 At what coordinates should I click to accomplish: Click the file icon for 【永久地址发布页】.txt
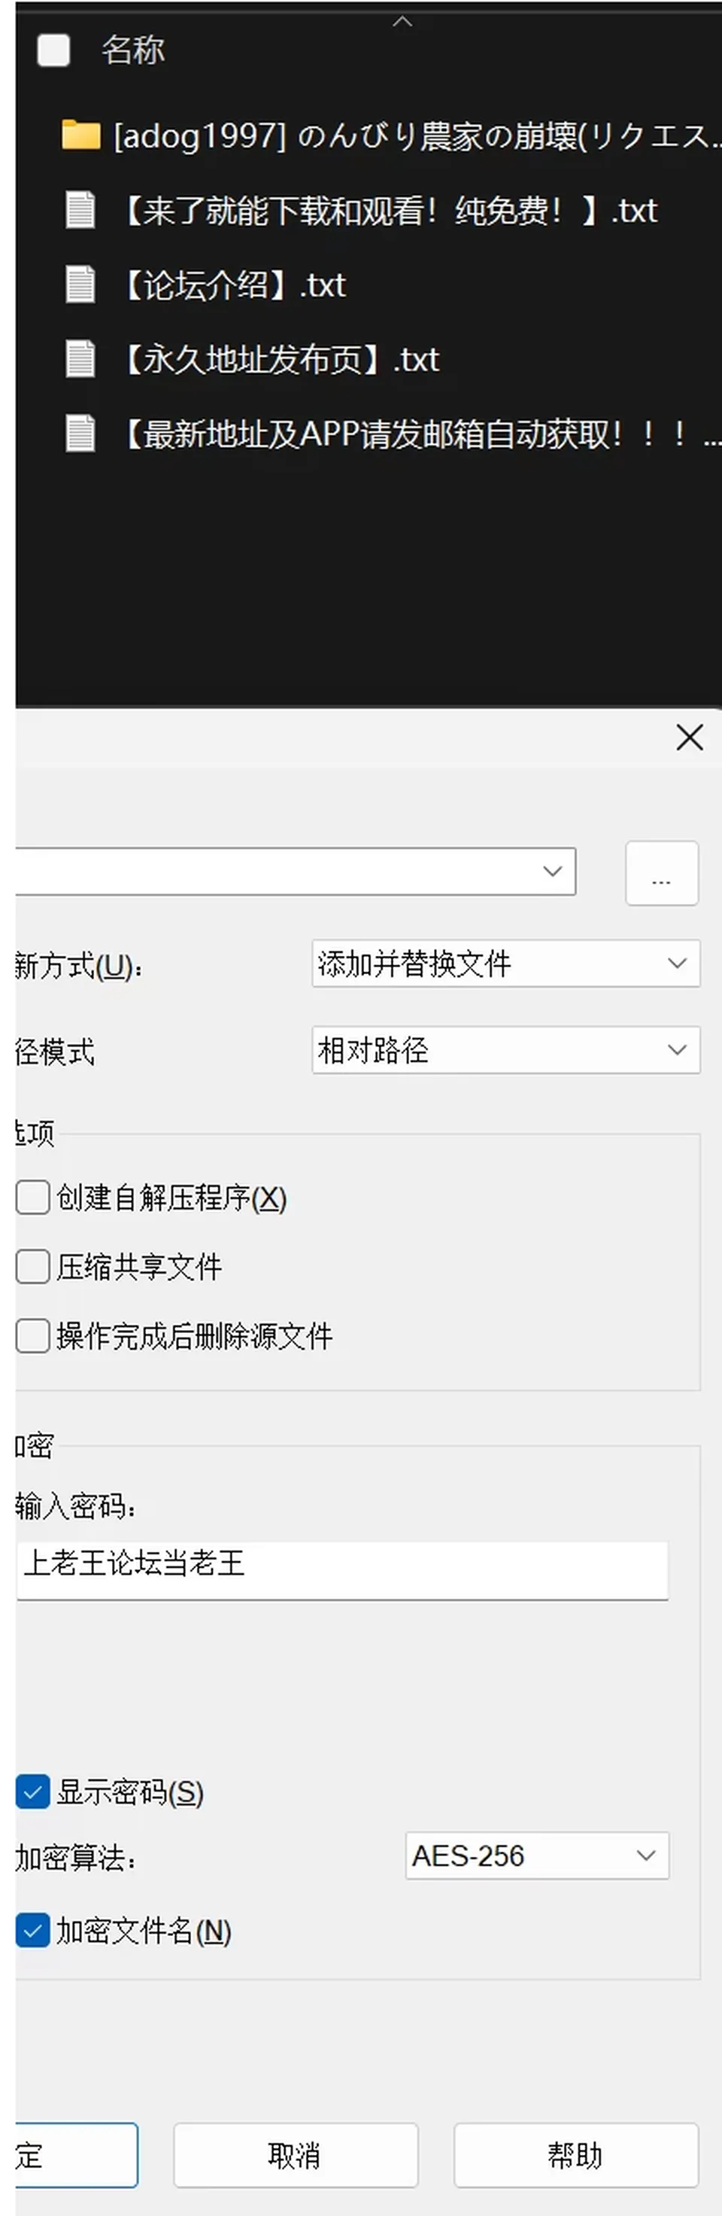point(80,359)
